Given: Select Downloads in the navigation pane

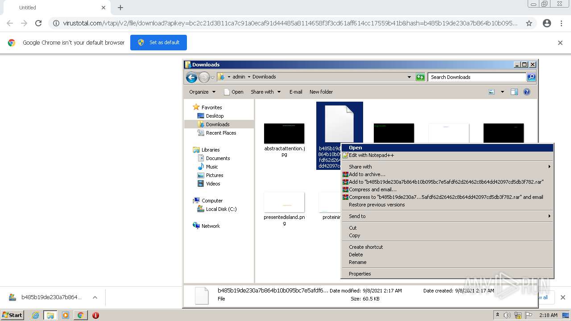Looking at the screenshot, I should [x=218, y=124].
